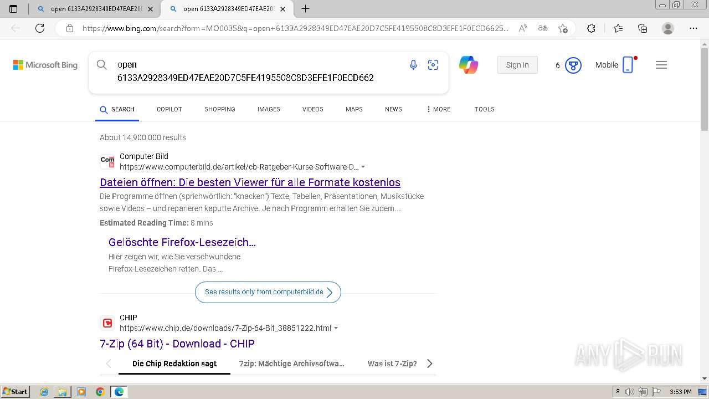
Task: Open '7-Zip (64 Bit) - Download - CHIP' result
Action: 177,344
